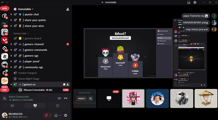Click RichKid.Eth user profile panel

[x=18, y=115]
